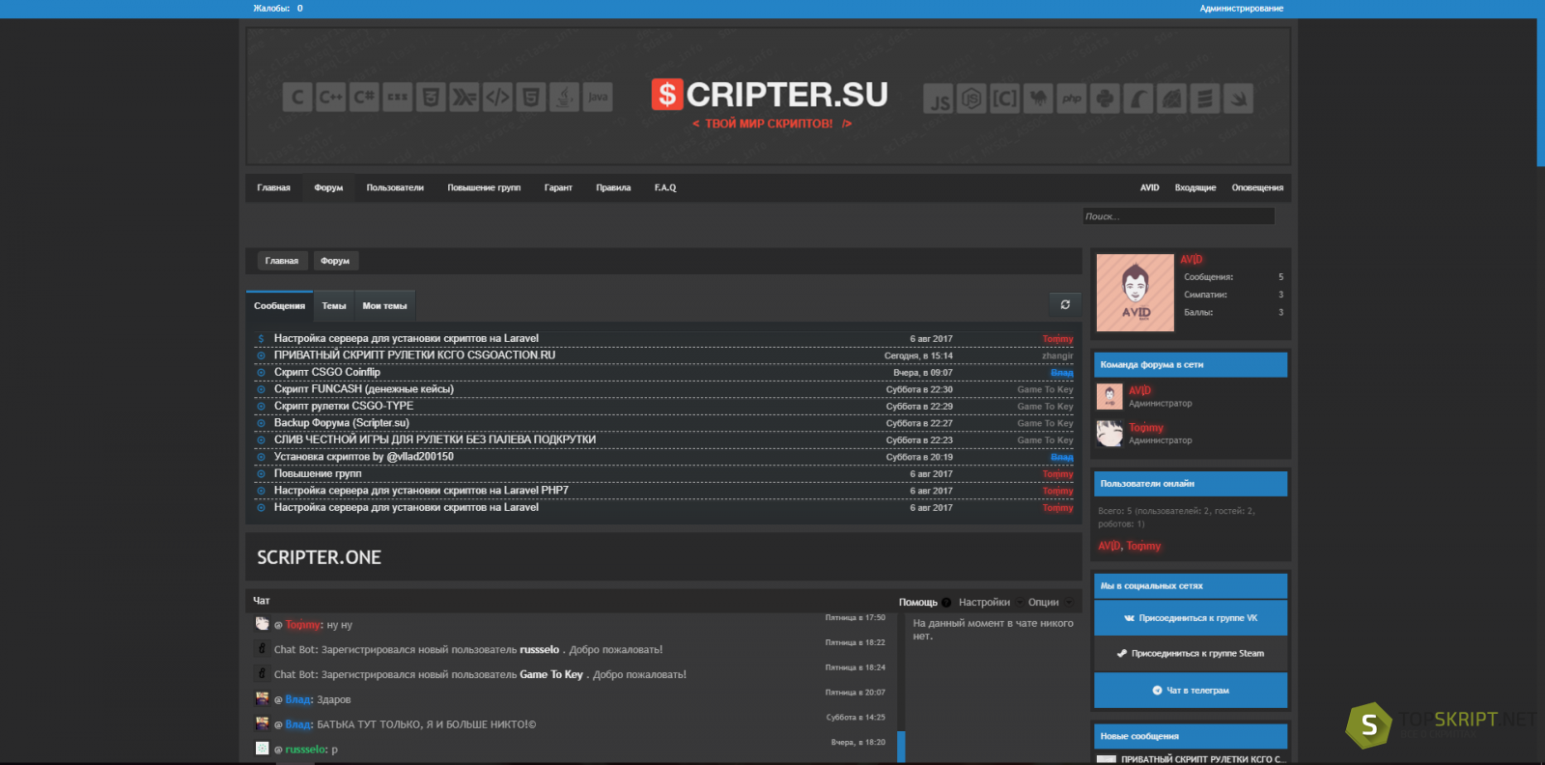This screenshot has width=1545, height=765.
Task: Open the AVID account menu in navbar
Action: pyautogui.click(x=1149, y=188)
